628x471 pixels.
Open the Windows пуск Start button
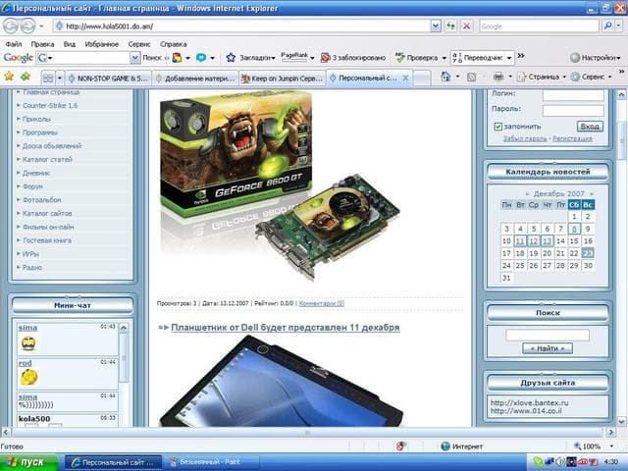point(28,462)
